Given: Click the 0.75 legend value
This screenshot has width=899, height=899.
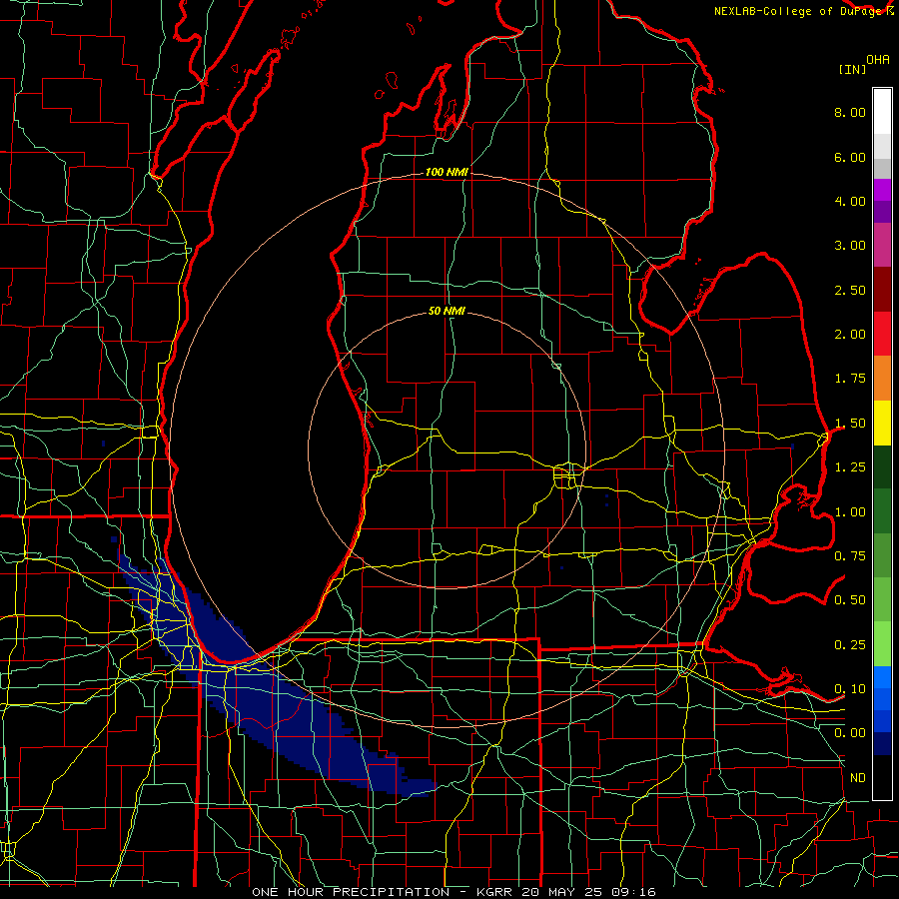Looking at the screenshot, I should pyautogui.click(x=850, y=556).
